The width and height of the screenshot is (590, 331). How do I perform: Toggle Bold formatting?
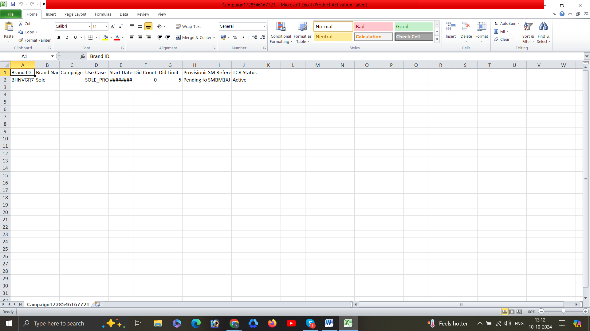pyautogui.click(x=59, y=37)
